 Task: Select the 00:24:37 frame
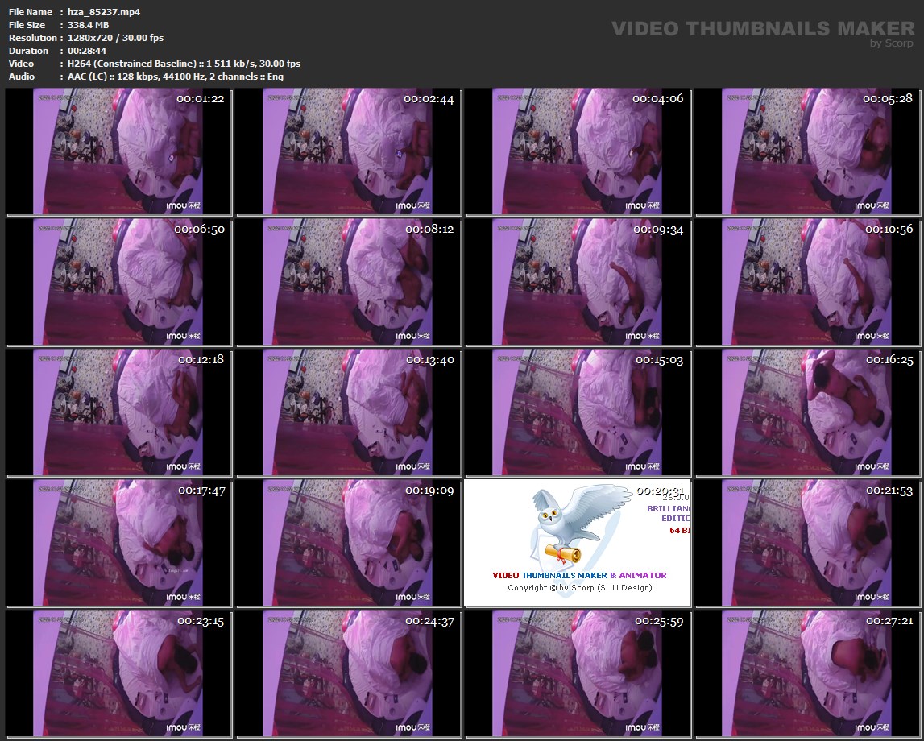pos(348,673)
